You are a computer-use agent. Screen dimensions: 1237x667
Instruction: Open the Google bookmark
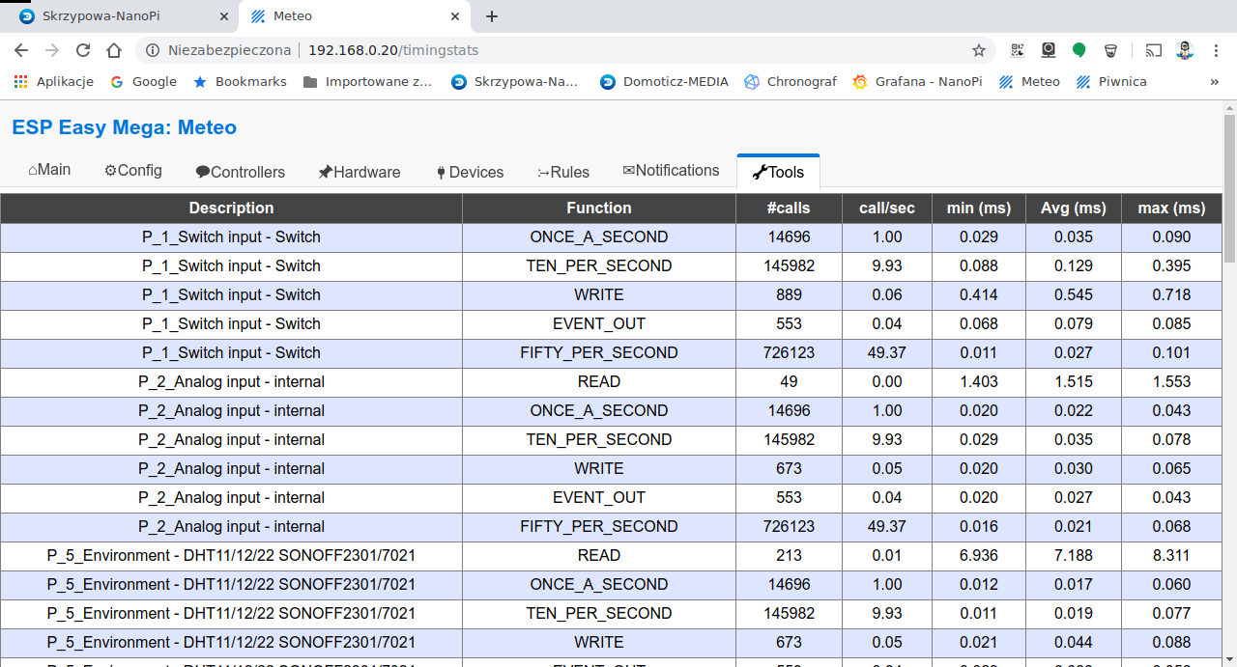point(143,82)
